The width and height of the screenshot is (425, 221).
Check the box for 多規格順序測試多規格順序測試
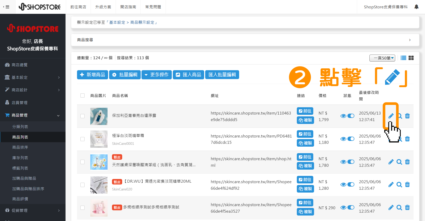tap(82, 208)
